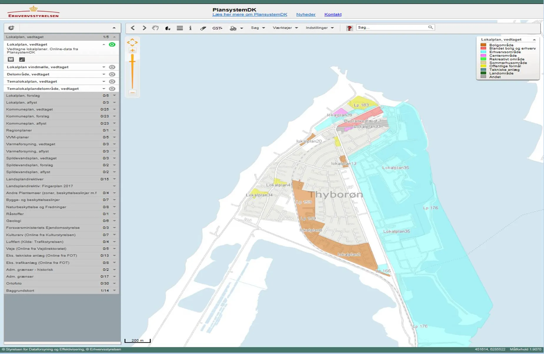Click the three-line list icon in toolbar
Viewport: 544px width, 354px height.
180,28
